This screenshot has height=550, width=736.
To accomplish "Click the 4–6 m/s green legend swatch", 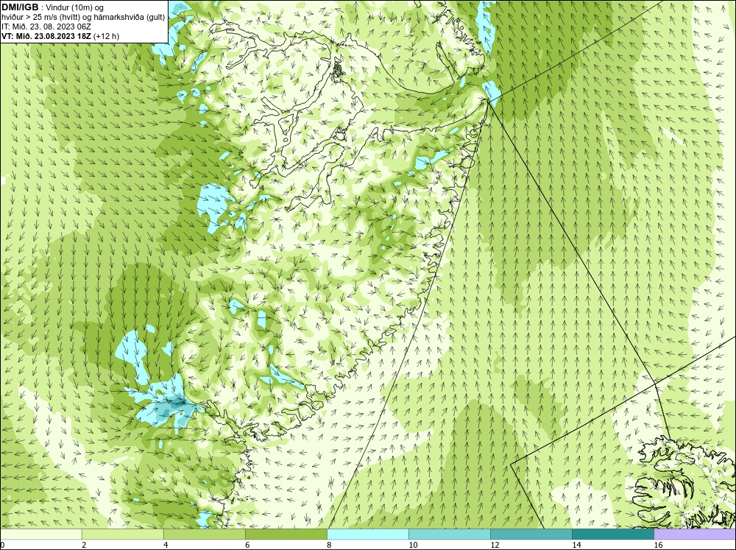I will [205, 534].
